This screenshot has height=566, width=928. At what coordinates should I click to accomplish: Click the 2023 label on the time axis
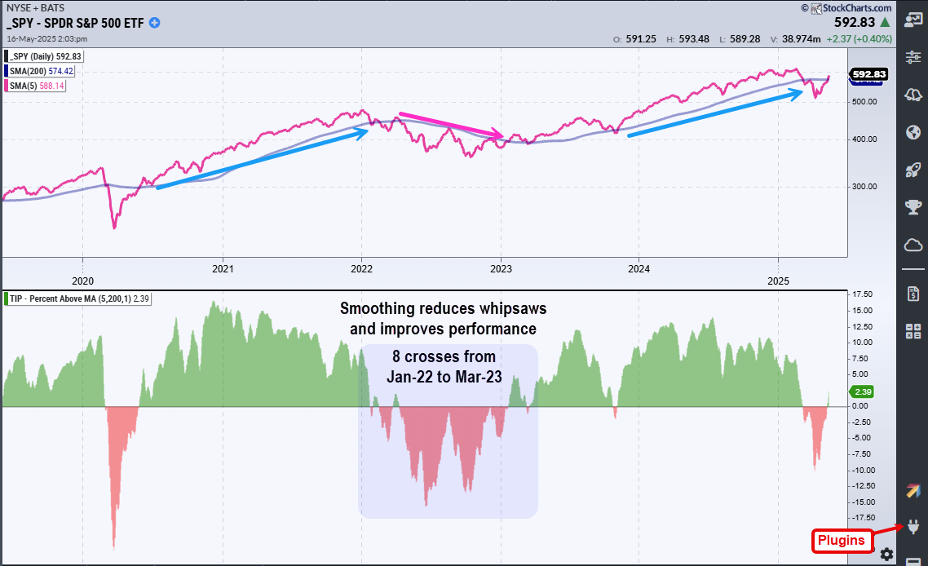coord(501,269)
